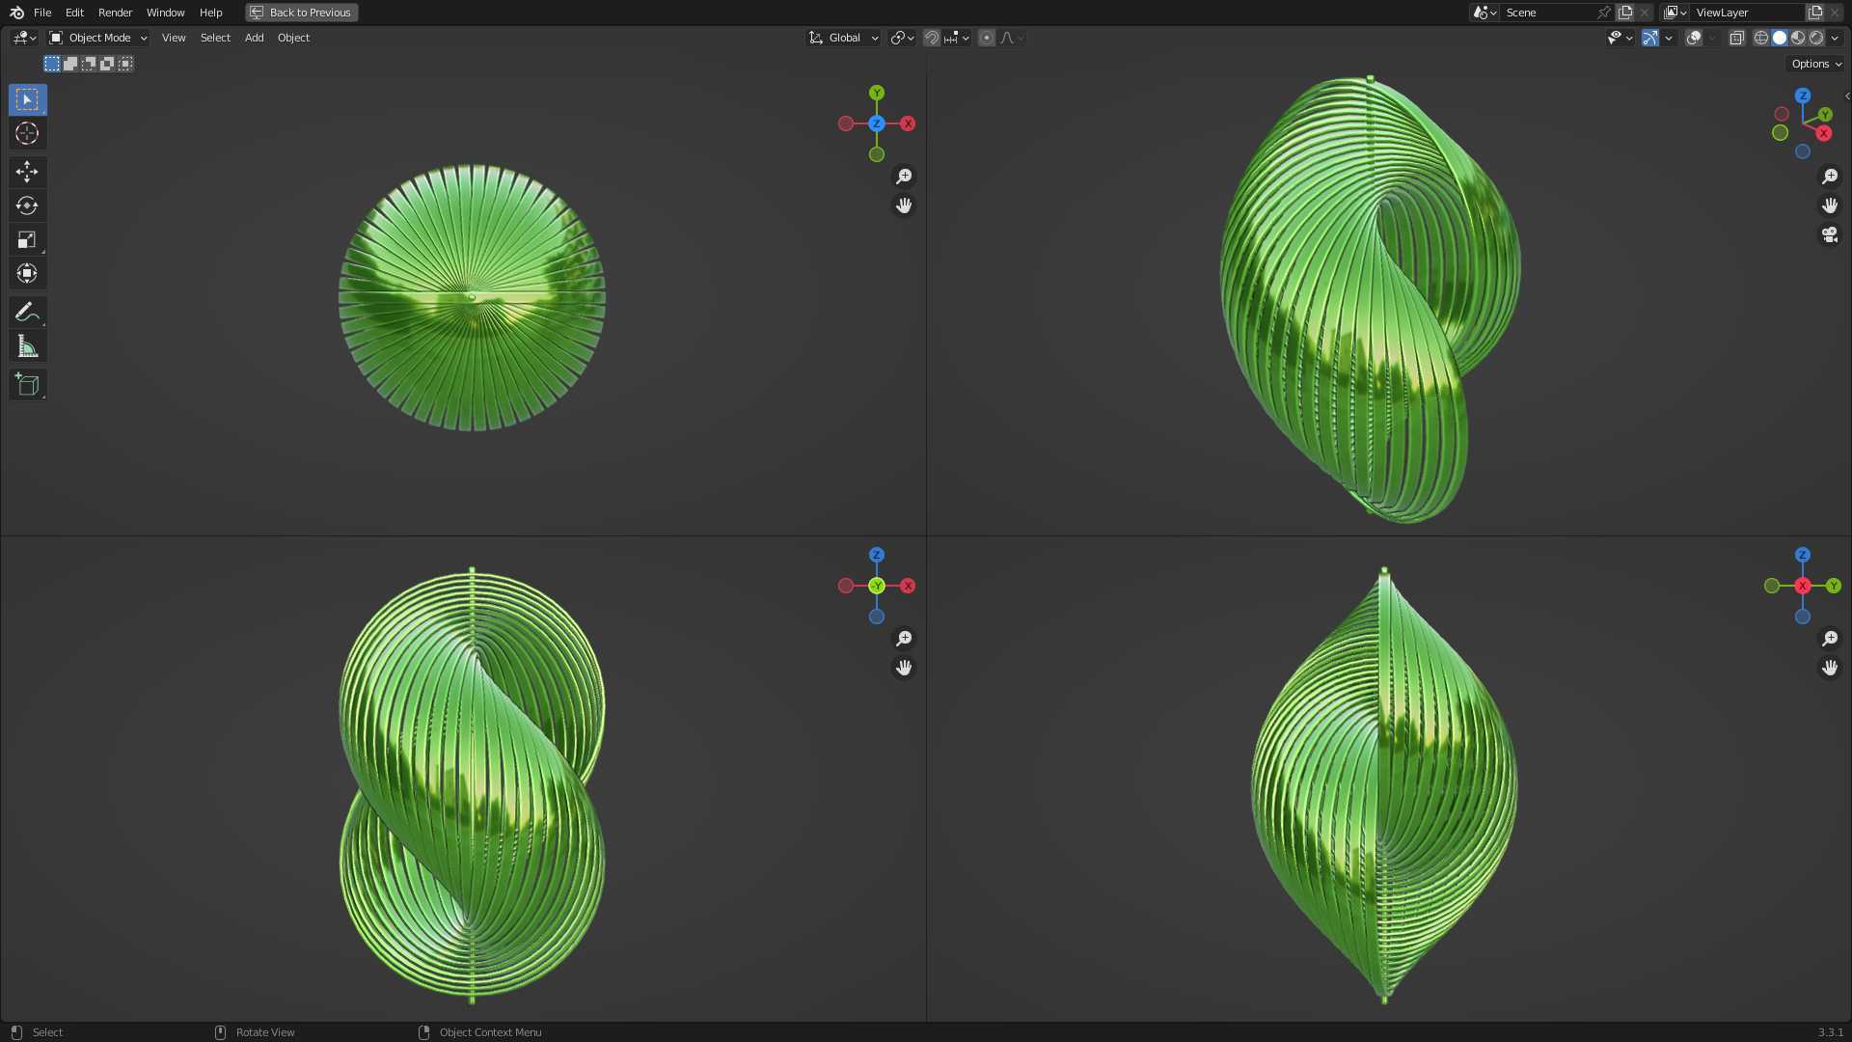Add a new view layer
Screen dimensions: 1852x1042
[1815, 13]
